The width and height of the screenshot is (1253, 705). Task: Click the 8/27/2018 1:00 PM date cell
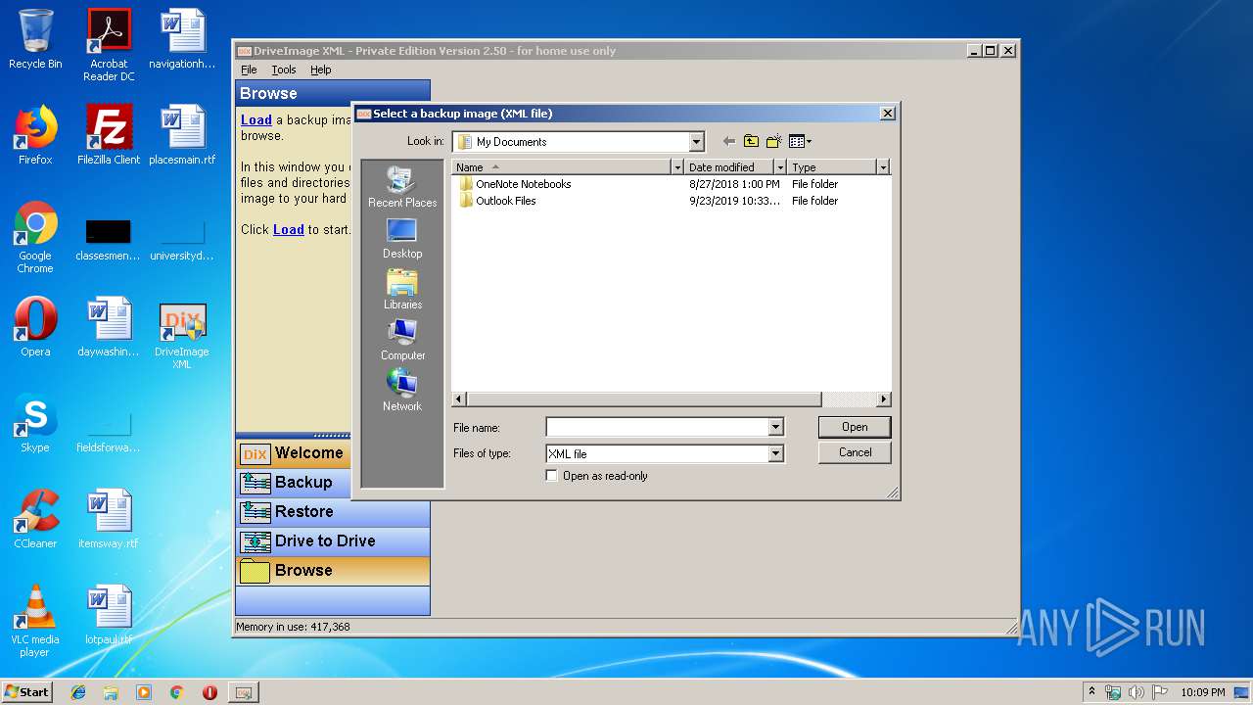[x=734, y=184]
